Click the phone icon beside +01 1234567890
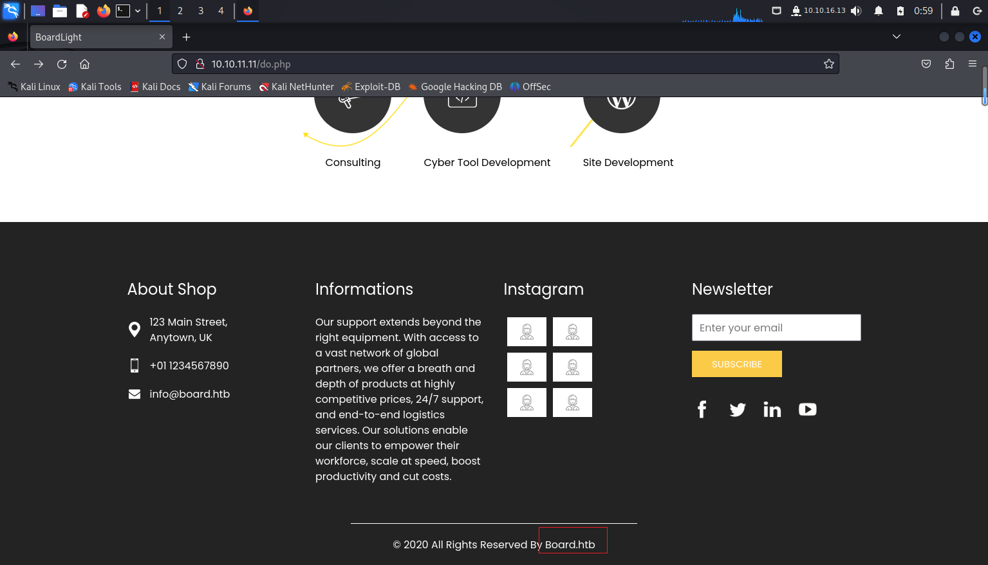988x565 pixels. tap(135, 366)
